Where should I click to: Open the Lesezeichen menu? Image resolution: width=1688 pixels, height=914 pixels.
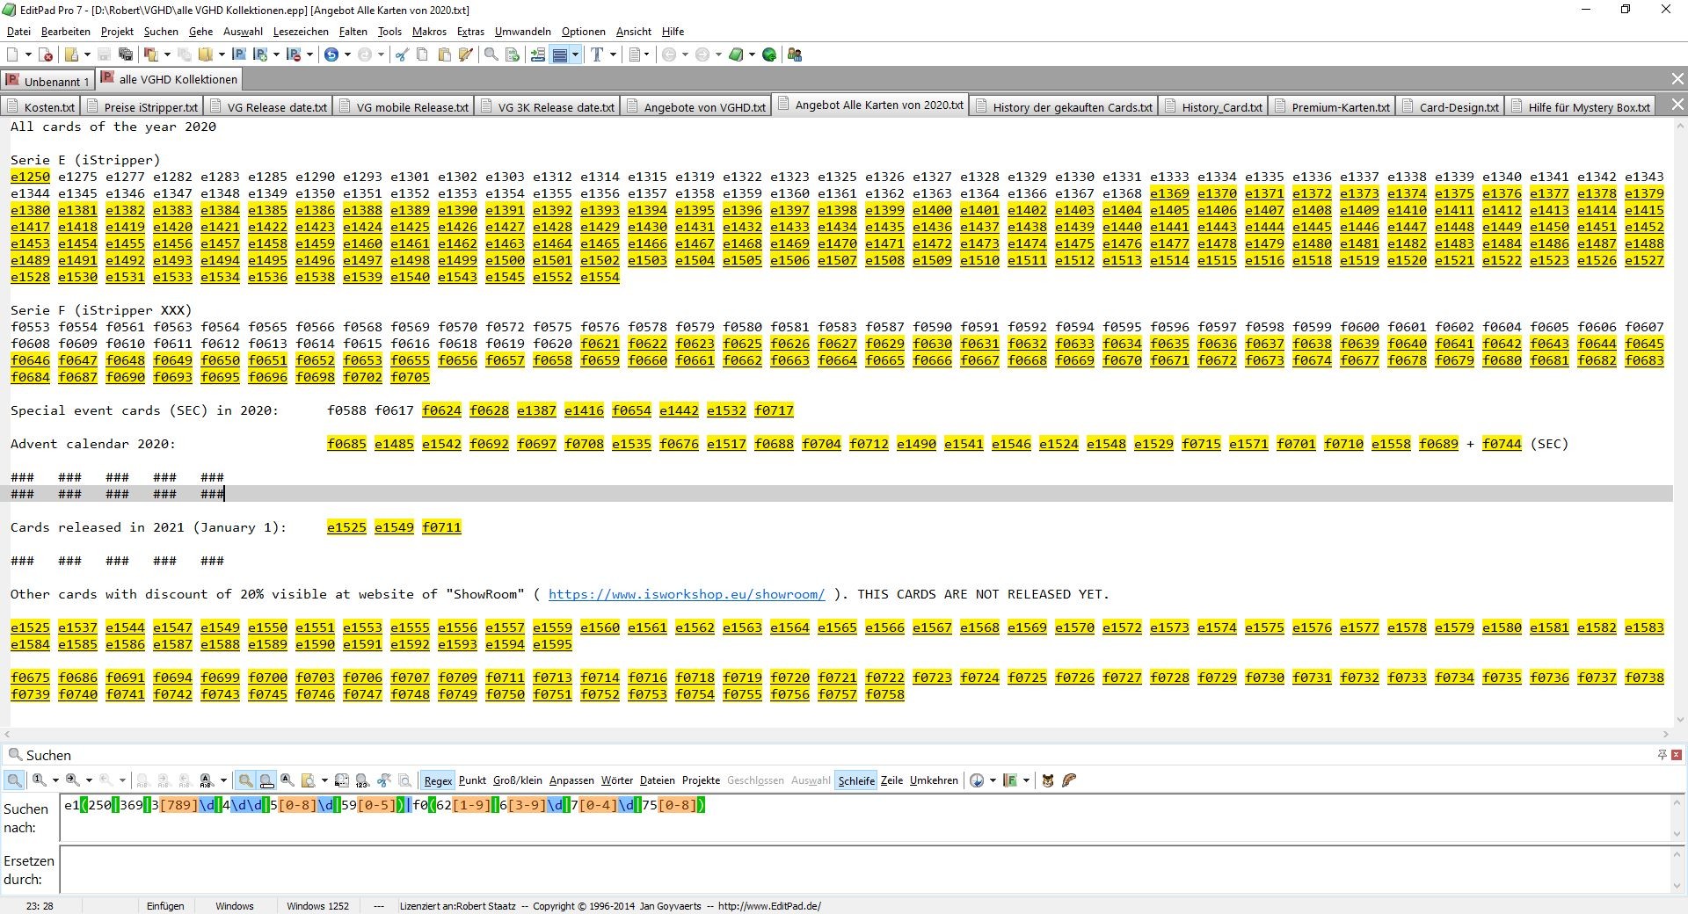click(x=301, y=32)
